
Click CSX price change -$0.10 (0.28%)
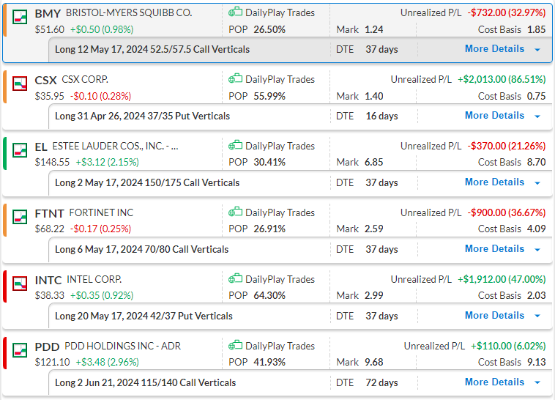pos(100,96)
